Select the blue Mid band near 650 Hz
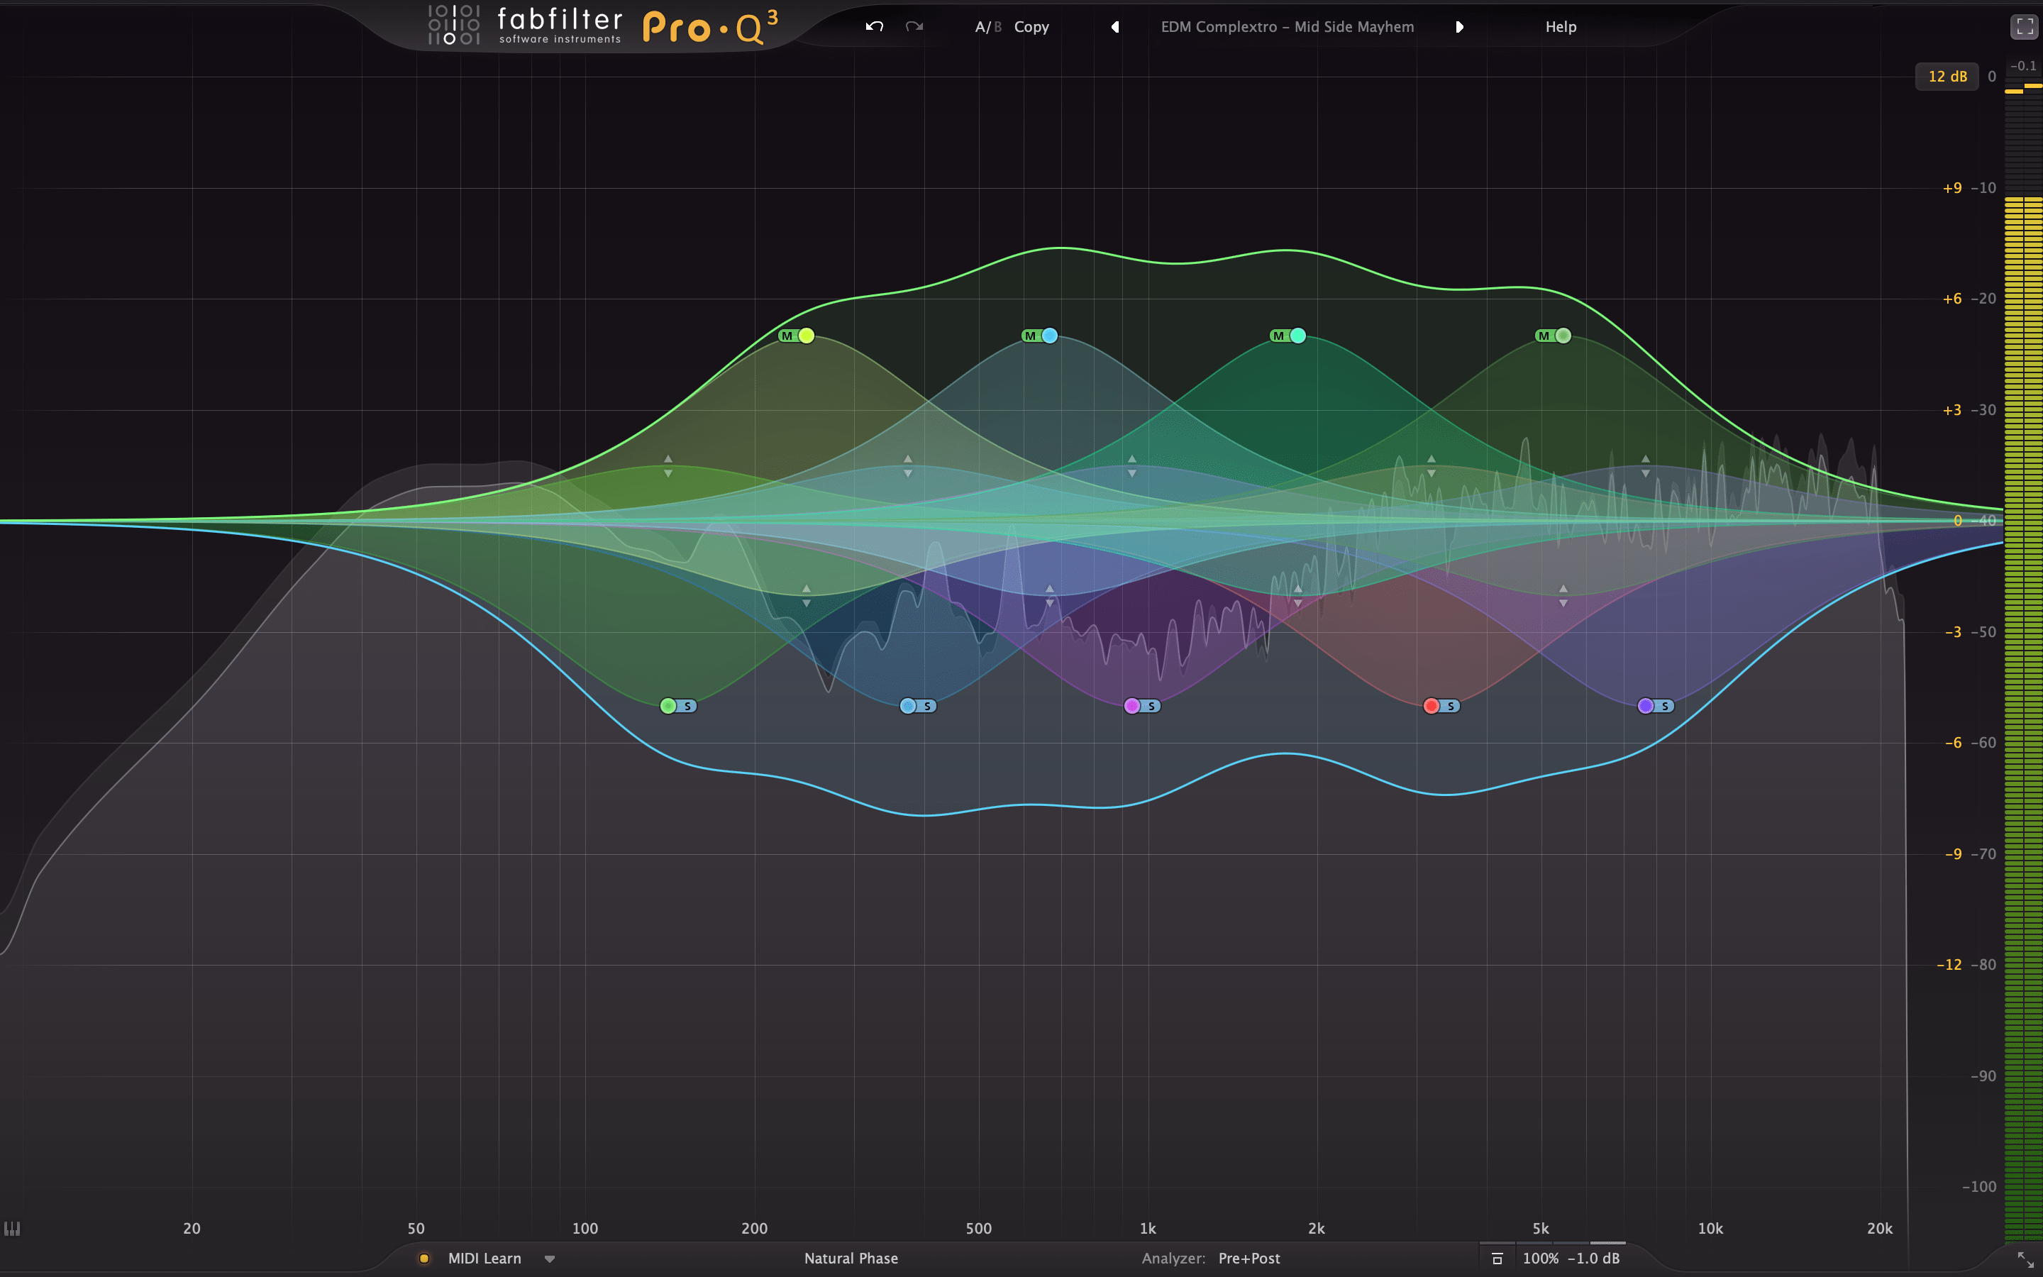This screenshot has width=2043, height=1277. [x=1049, y=336]
